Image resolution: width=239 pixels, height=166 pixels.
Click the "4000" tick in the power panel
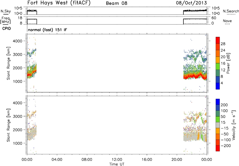pos(18,41)
